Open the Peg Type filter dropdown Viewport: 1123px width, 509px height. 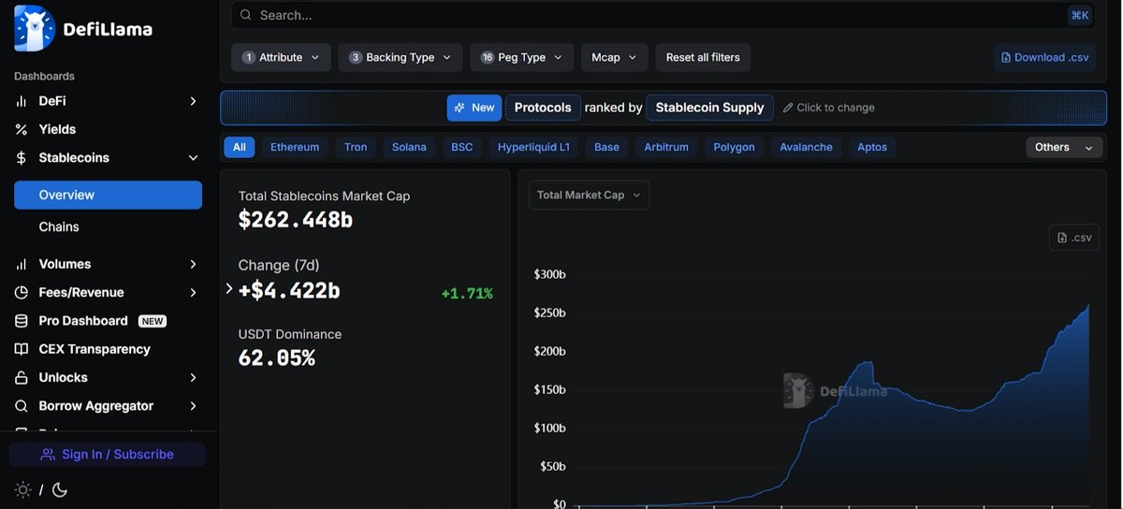coord(522,57)
